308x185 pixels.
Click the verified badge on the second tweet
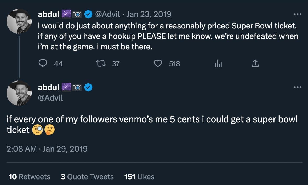click(89, 88)
